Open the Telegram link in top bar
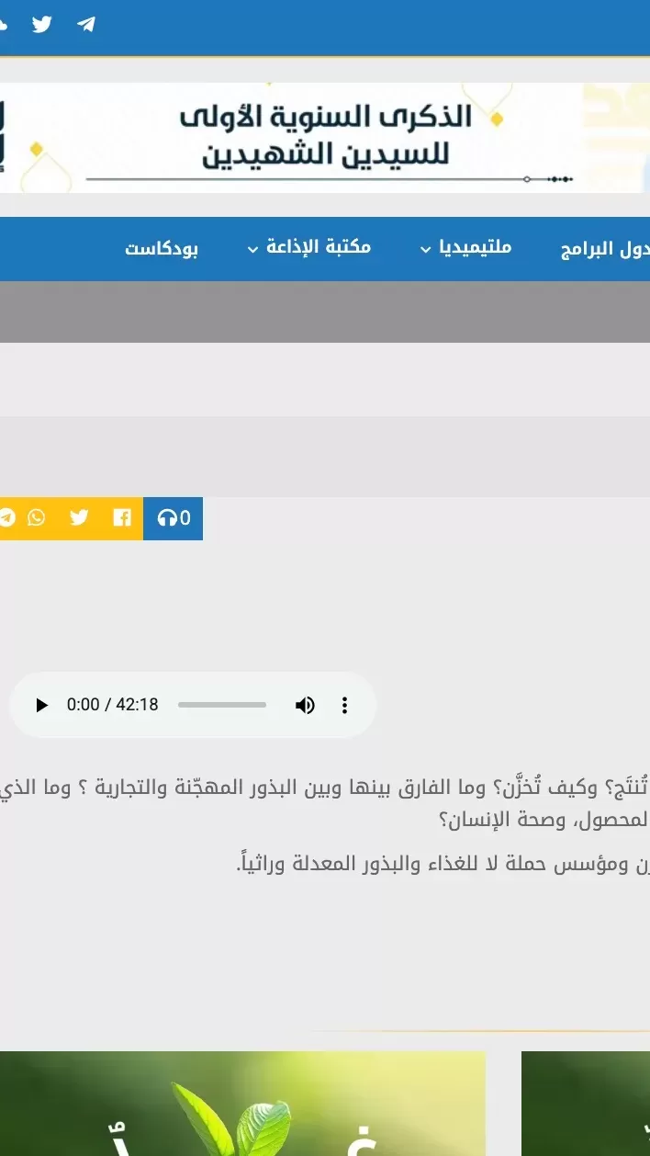Screen dimensions: 650x1156 tap(86, 25)
